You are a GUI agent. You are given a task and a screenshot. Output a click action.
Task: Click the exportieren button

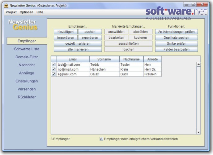click(x=90, y=38)
